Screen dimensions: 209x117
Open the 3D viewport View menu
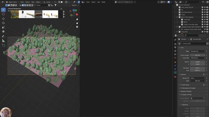(x=22, y=2)
